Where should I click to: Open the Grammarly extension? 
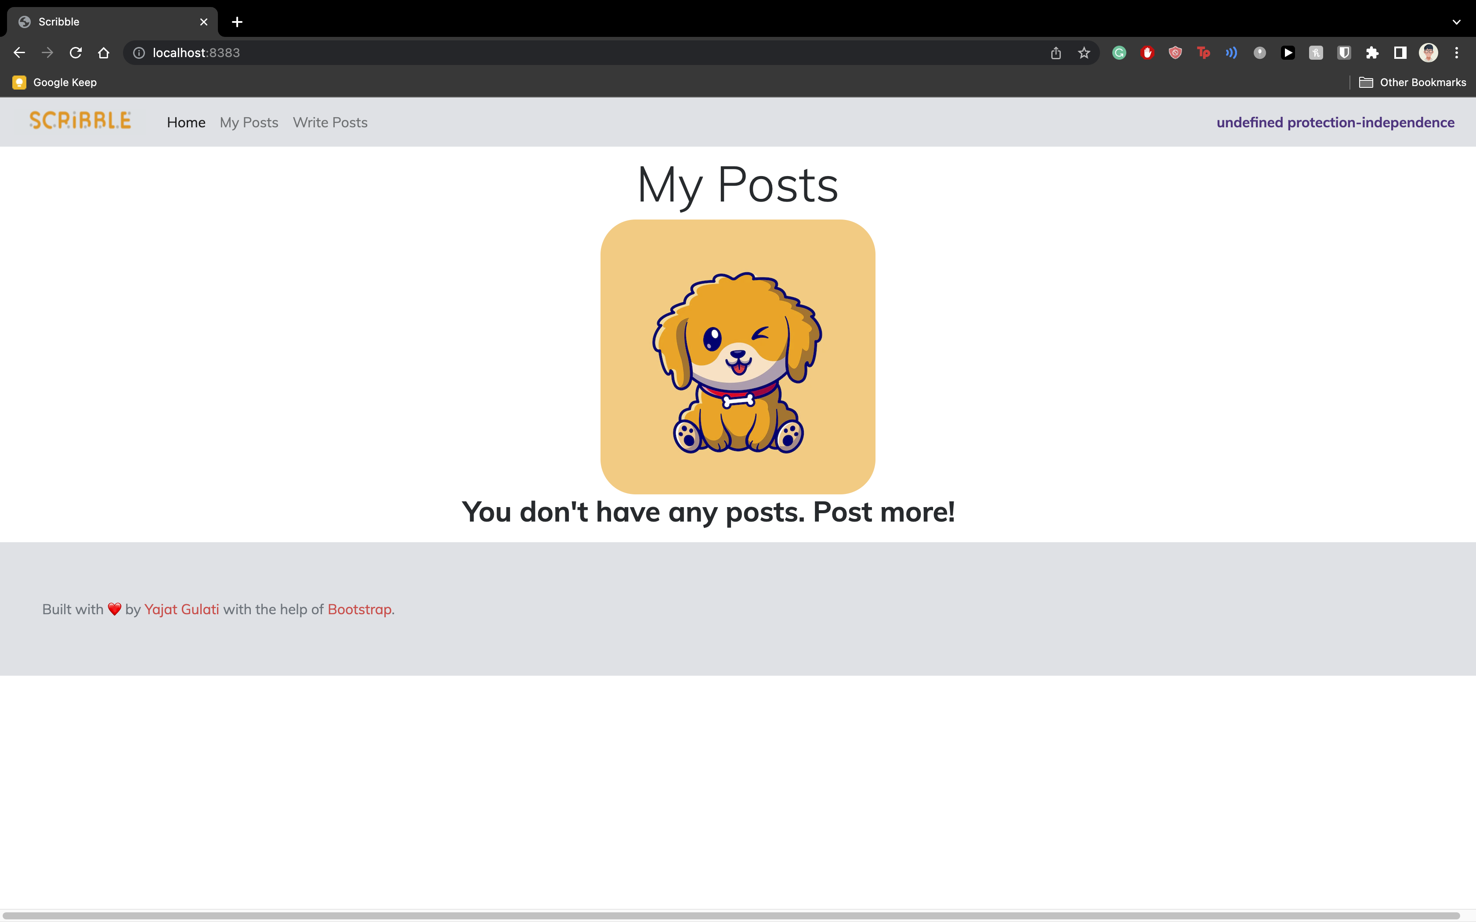pyautogui.click(x=1118, y=52)
